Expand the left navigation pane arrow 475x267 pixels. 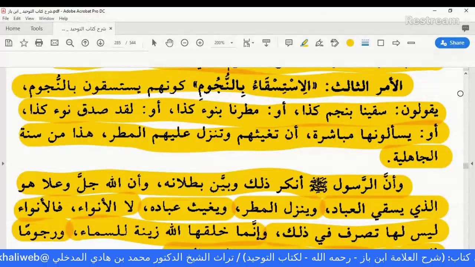coord(3,163)
